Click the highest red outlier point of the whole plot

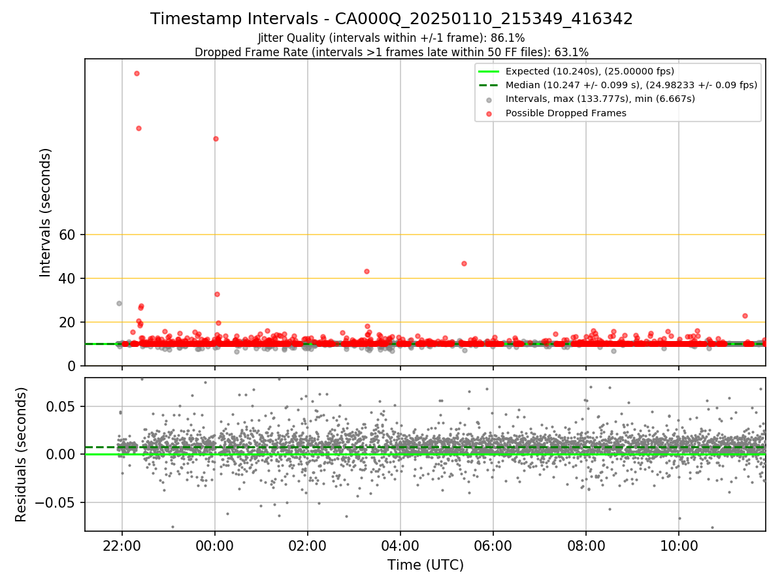137,73
